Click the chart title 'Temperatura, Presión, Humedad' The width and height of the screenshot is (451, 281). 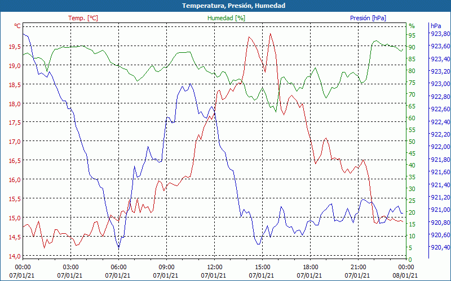click(x=233, y=6)
